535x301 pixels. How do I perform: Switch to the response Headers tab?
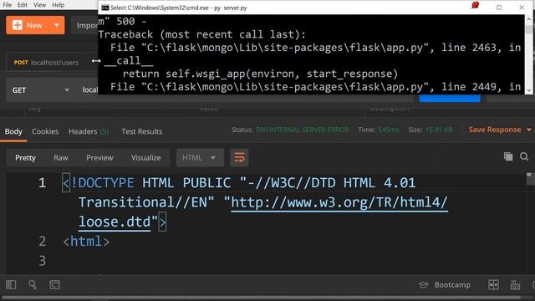click(89, 132)
